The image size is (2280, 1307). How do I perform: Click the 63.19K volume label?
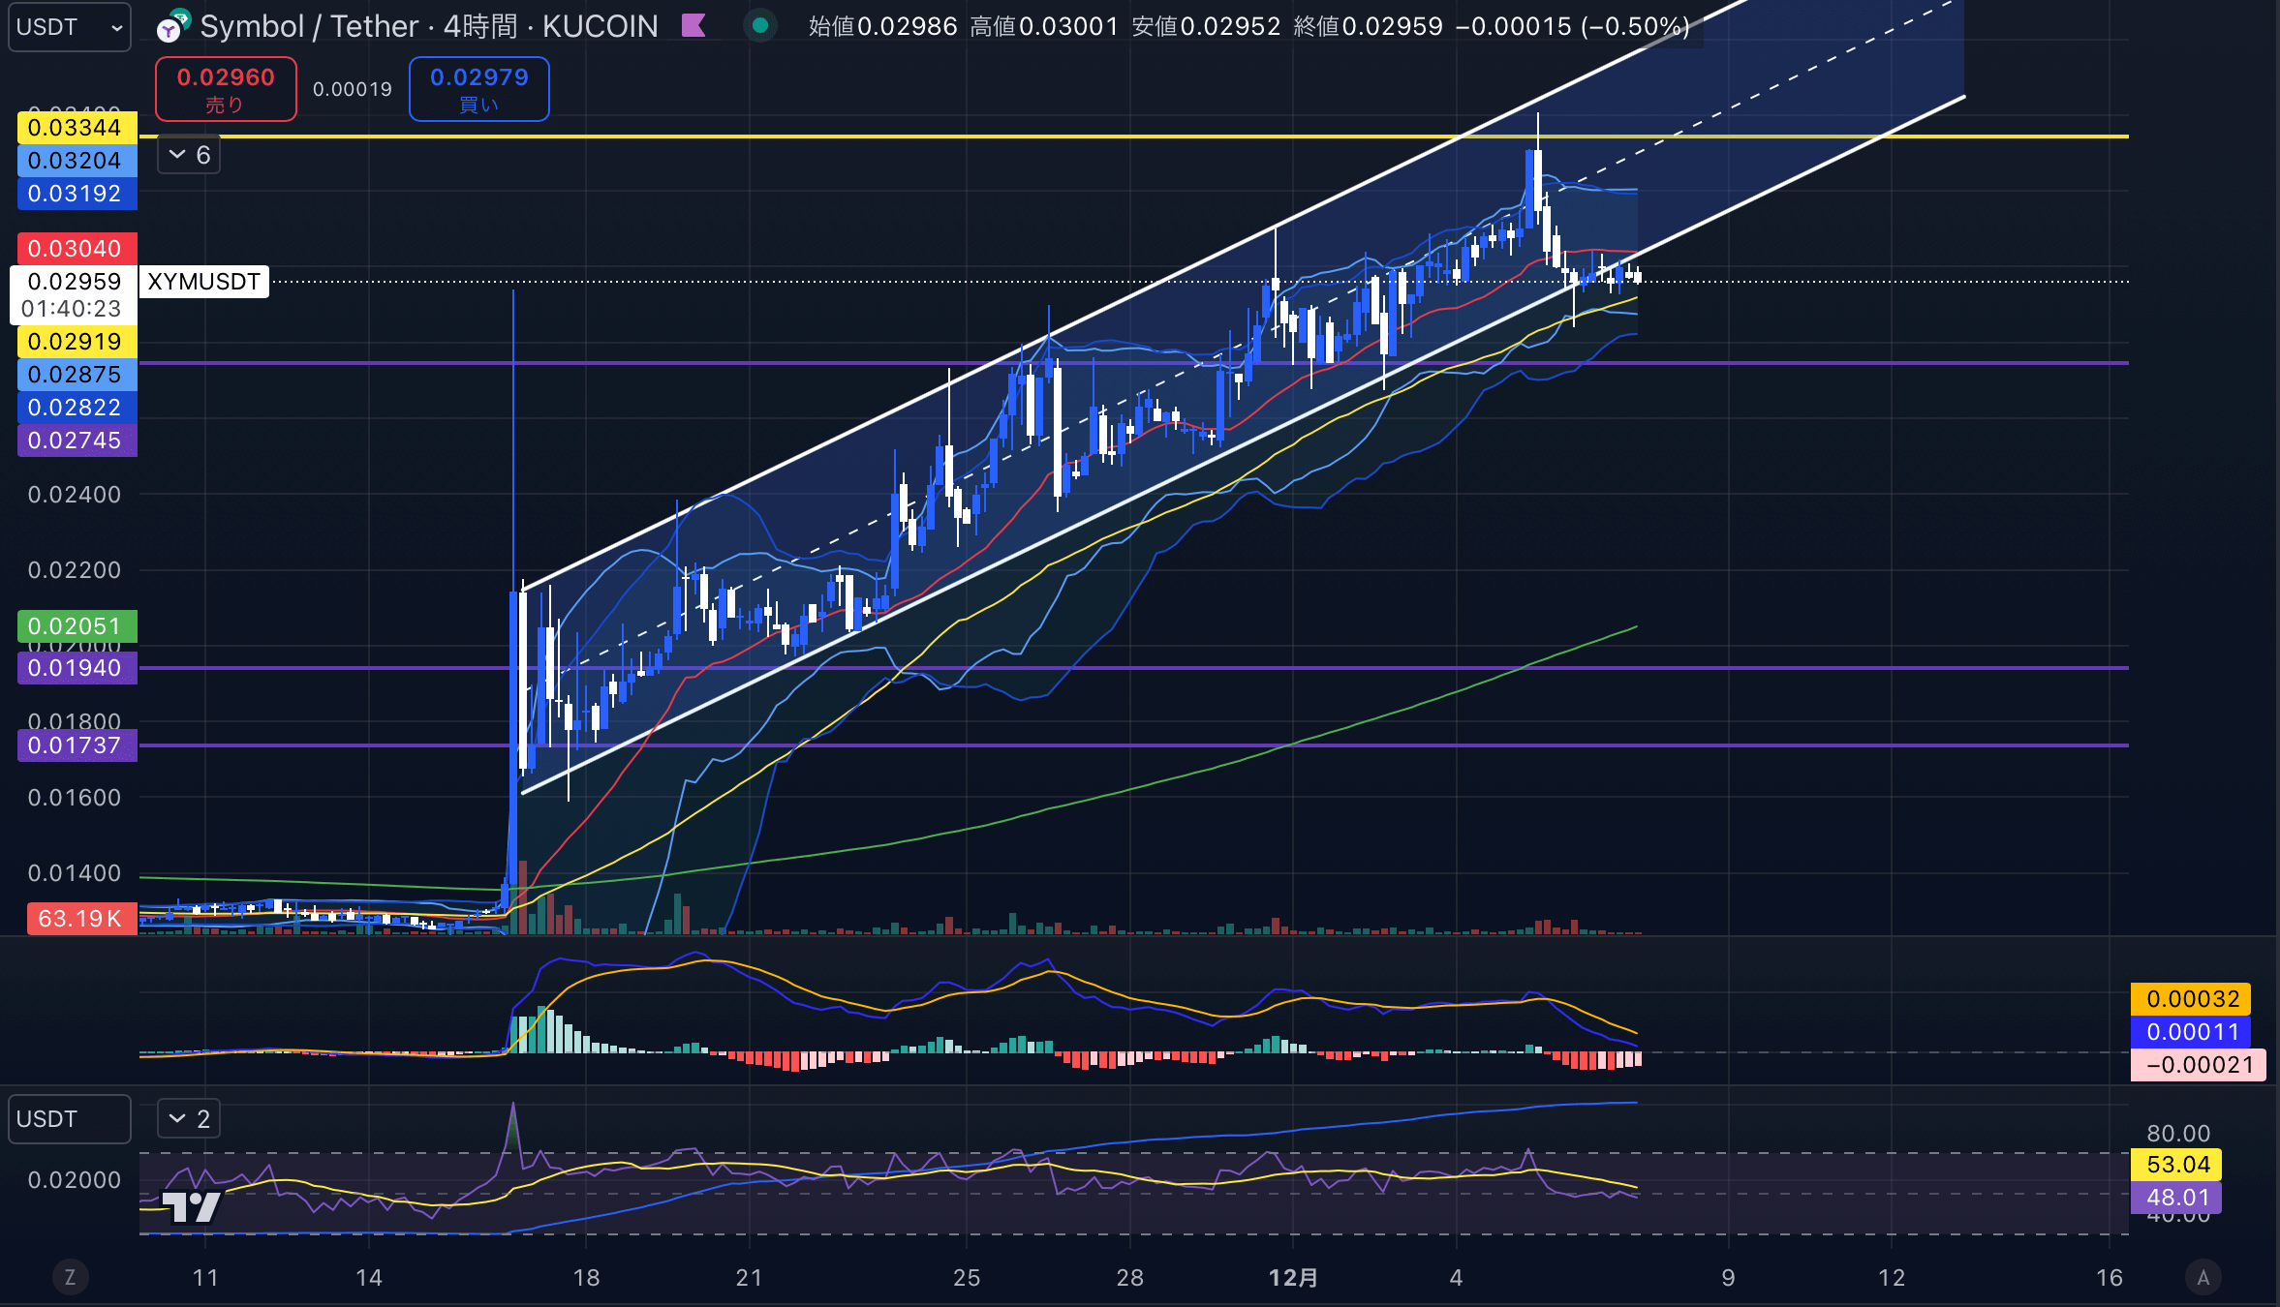[81, 918]
